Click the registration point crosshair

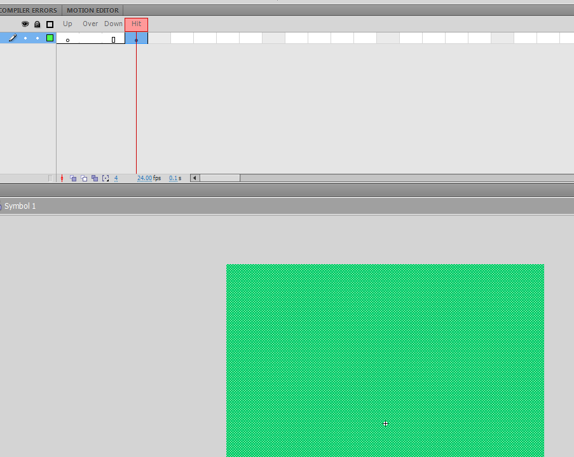click(x=385, y=424)
